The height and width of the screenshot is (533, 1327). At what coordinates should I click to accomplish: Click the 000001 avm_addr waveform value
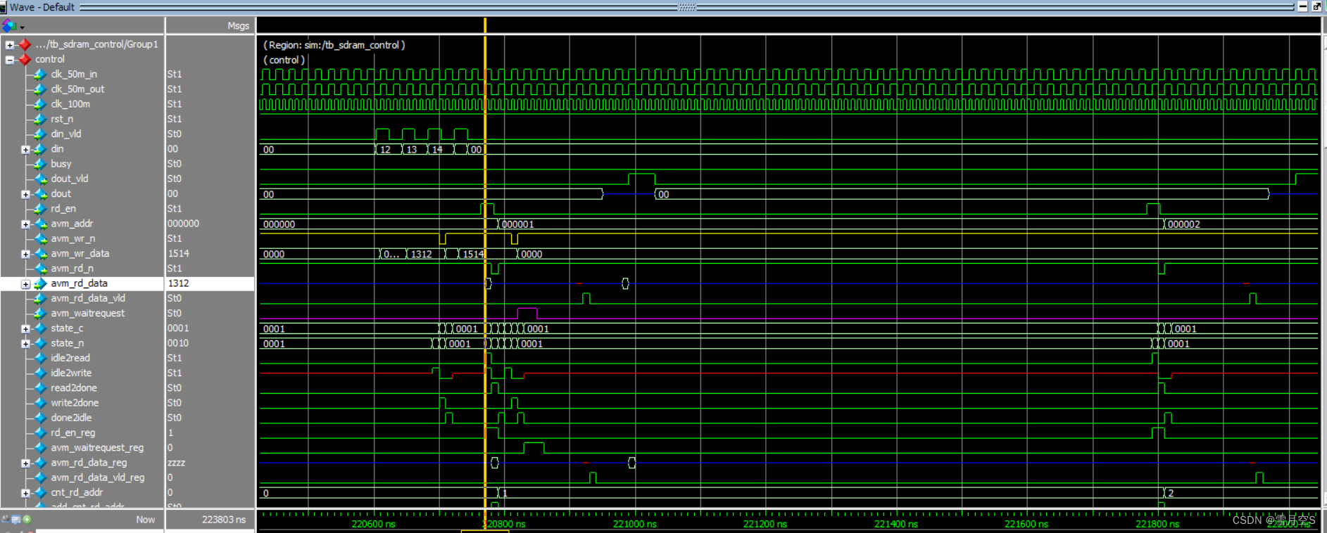point(517,224)
